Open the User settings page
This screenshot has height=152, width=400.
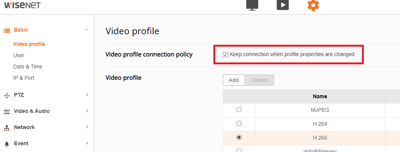(19, 55)
